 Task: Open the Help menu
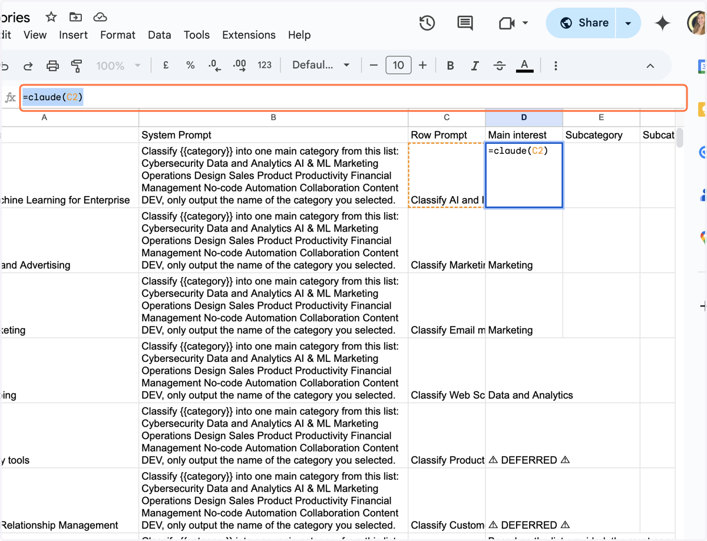click(299, 35)
